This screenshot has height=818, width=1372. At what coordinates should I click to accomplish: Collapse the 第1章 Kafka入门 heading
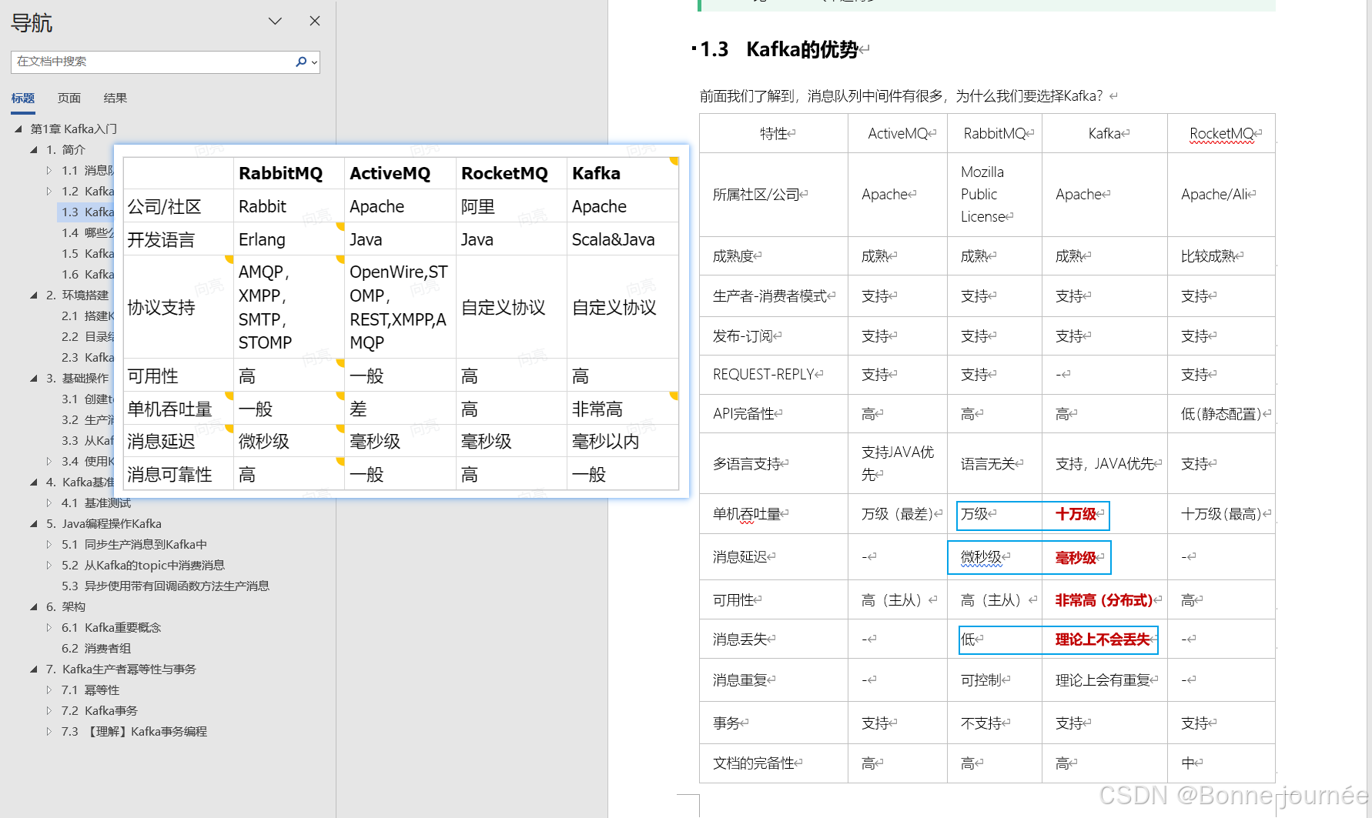[x=18, y=129]
